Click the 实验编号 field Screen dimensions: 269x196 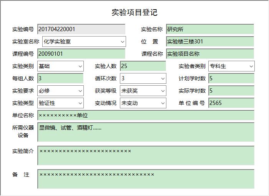(81, 29)
